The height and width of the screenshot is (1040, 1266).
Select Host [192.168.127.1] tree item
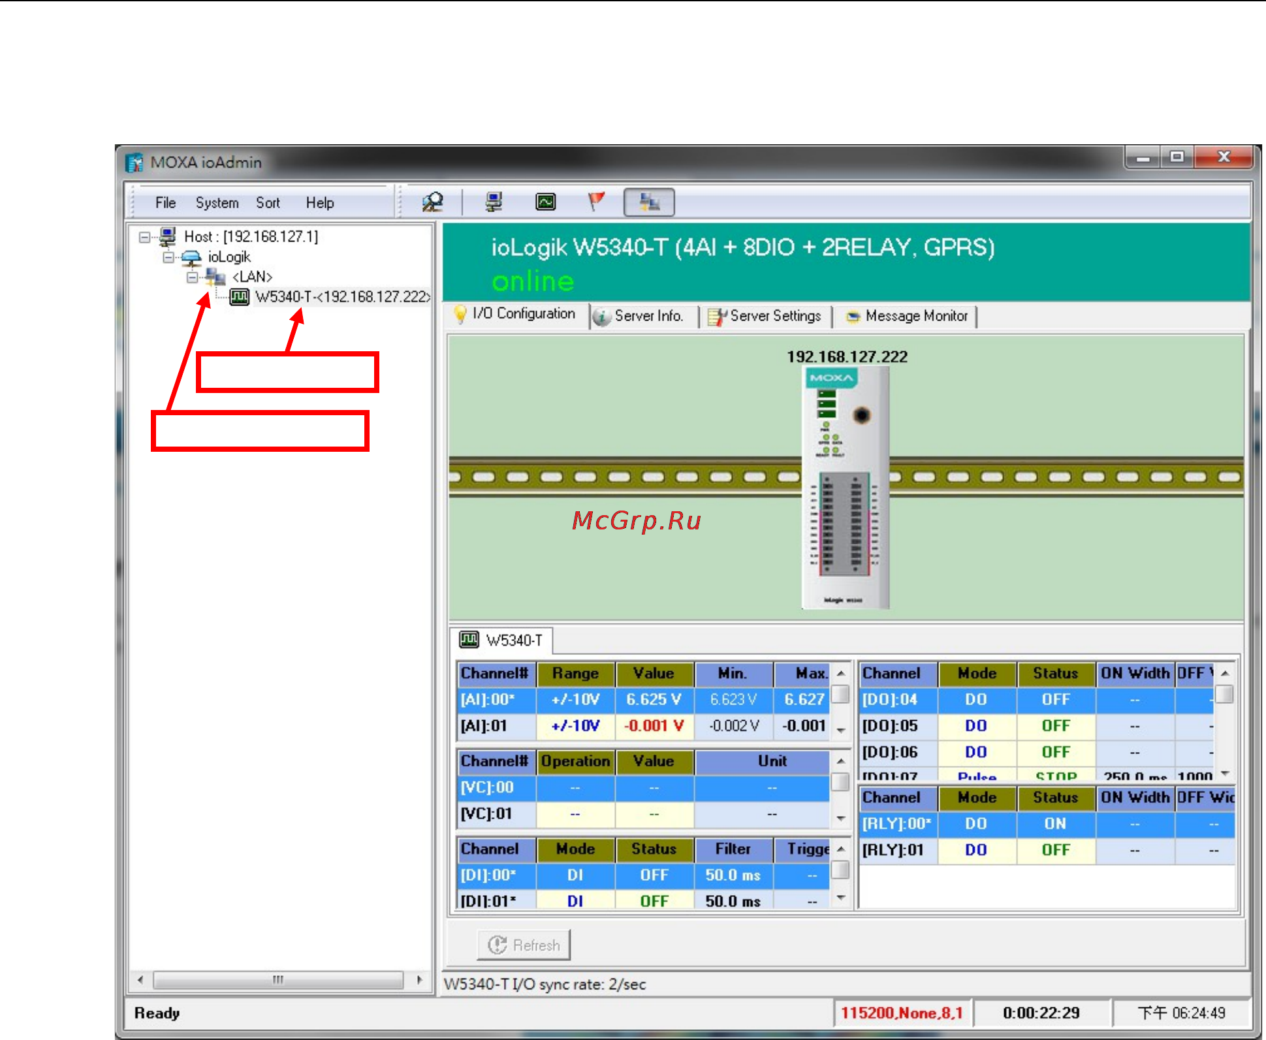251,236
